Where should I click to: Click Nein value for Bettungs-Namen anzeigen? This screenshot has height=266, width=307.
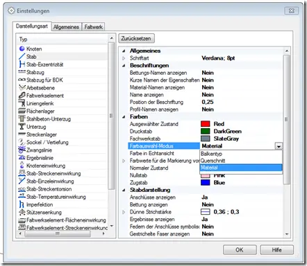tap(208, 73)
